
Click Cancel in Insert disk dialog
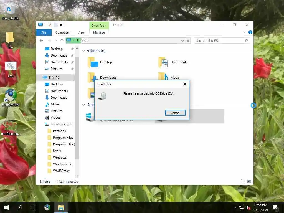tap(175, 113)
